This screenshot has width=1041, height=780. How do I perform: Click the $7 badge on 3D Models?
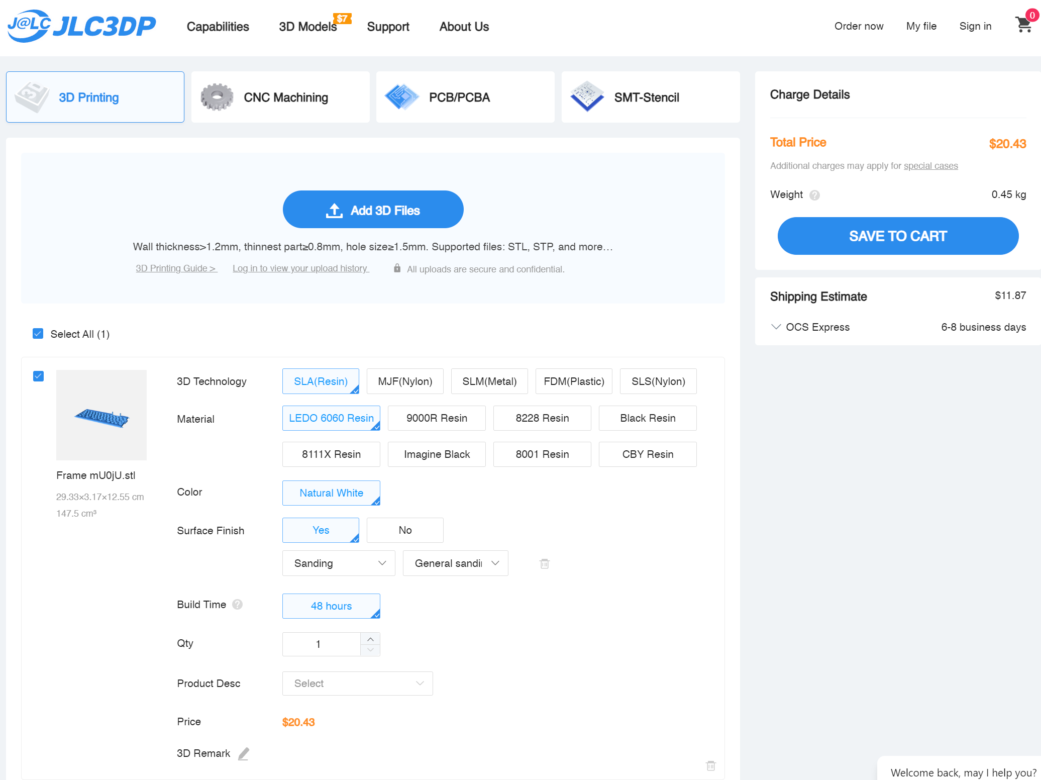(x=342, y=19)
